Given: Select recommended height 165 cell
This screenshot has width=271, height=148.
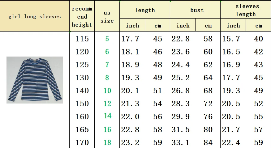Looking at the screenshot, I should (x=82, y=129).
